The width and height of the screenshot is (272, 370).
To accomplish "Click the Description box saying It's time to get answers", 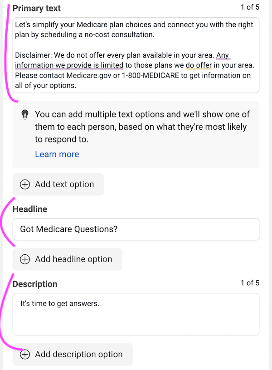I will 136,314.
